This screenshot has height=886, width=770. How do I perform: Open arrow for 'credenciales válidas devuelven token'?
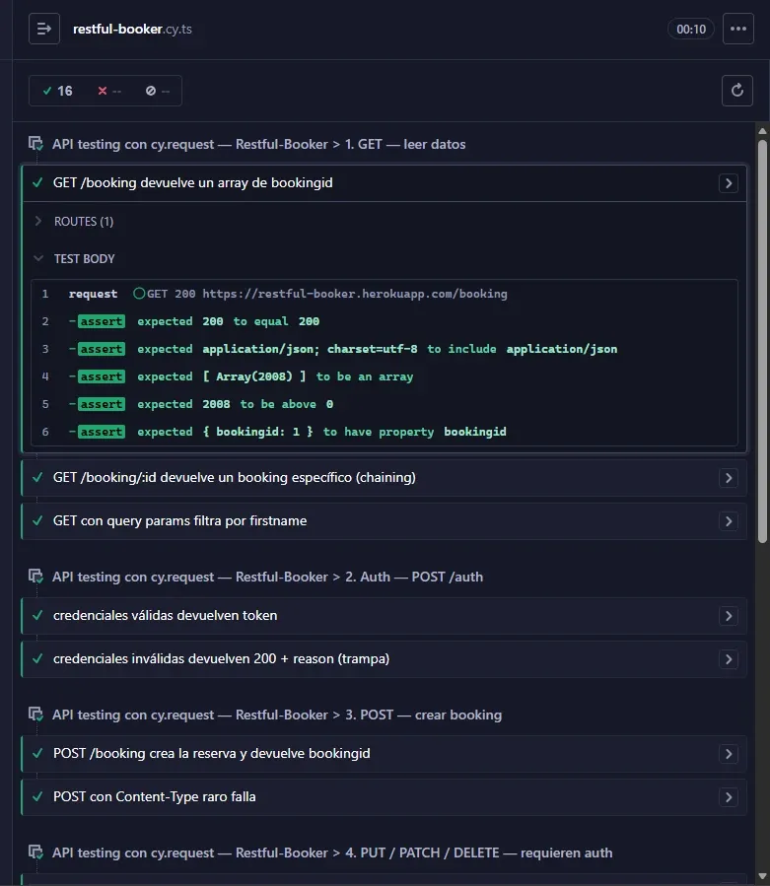(x=729, y=616)
